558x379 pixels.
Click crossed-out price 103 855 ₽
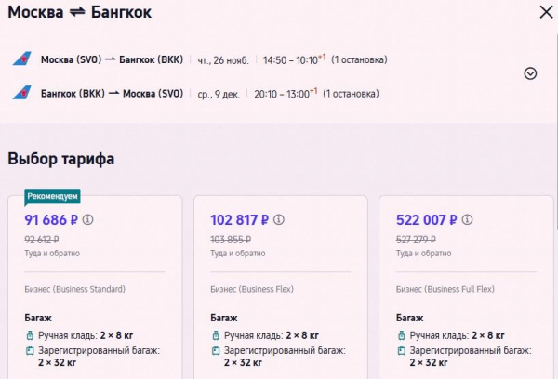231,240
